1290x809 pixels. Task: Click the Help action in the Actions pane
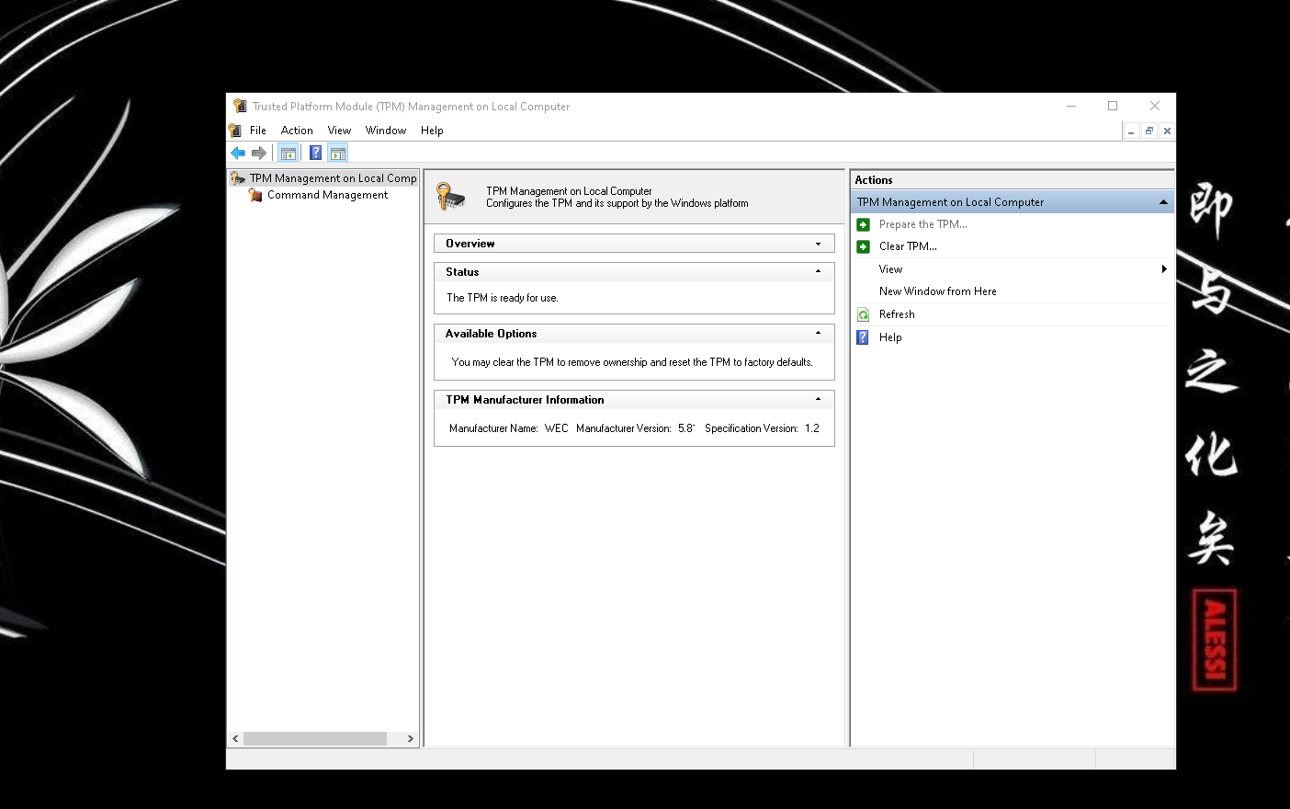(890, 337)
